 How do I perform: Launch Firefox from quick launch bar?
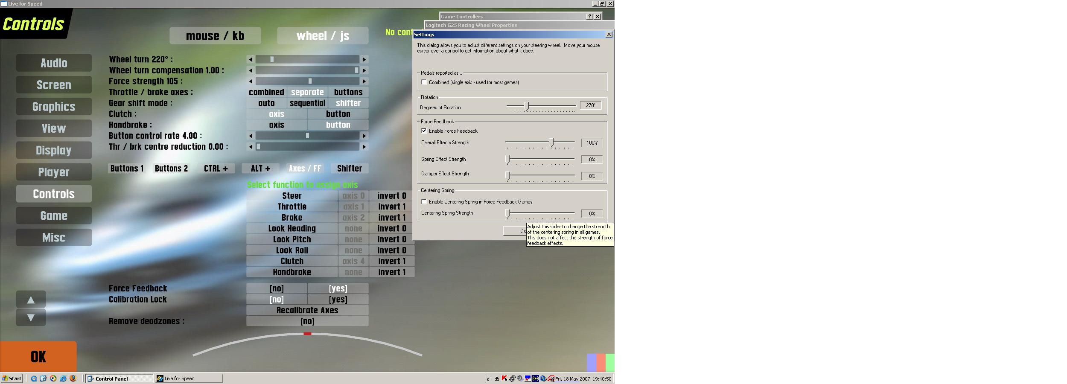(x=73, y=378)
